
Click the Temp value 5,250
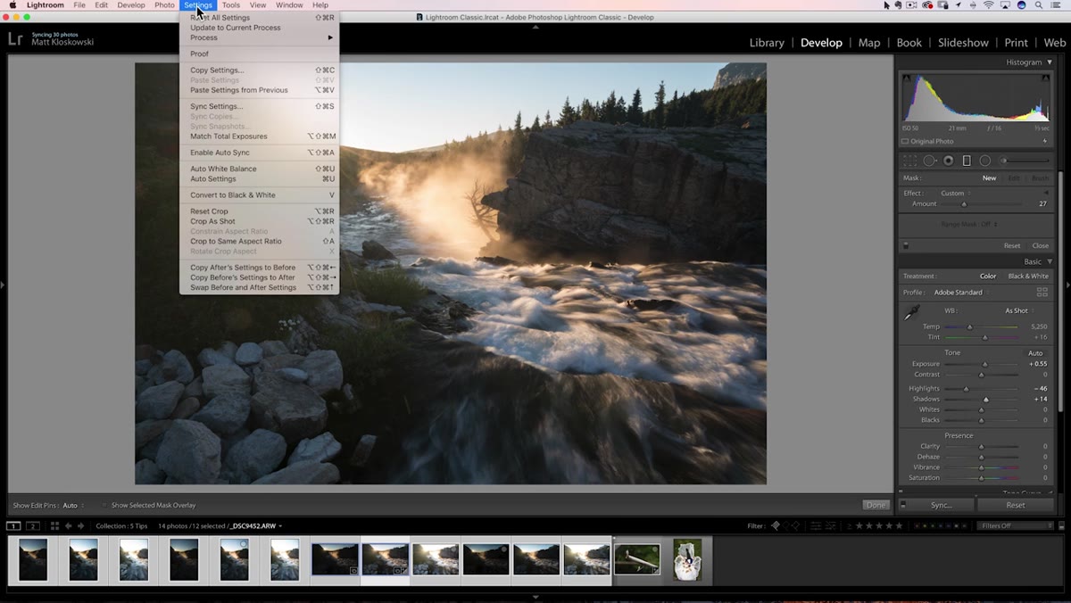[1039, 326]
